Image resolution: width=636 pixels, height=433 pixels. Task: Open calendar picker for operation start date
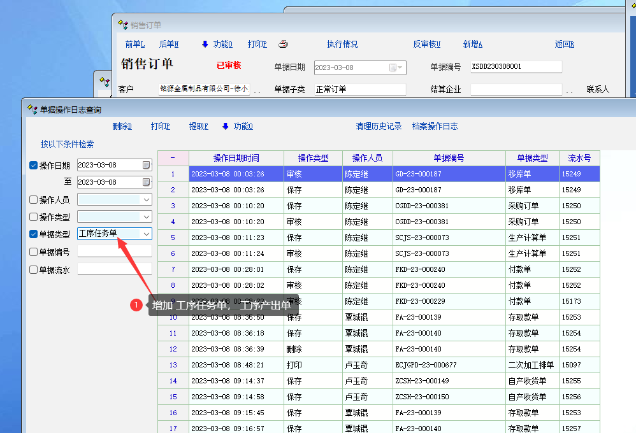click(147, 166)
